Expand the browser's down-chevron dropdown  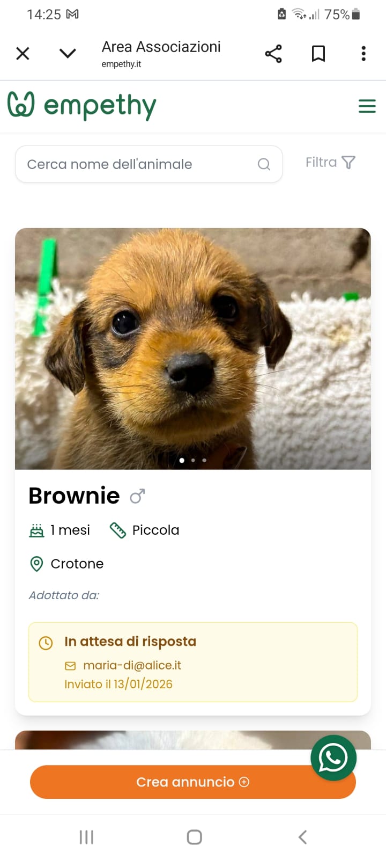(x=68, y=54)
